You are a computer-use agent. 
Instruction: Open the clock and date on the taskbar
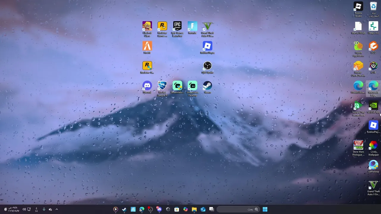tap(14, 209)
